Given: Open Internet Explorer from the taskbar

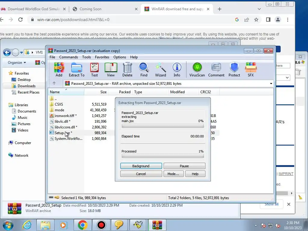Looking at the screenshot, I should 27,225.
